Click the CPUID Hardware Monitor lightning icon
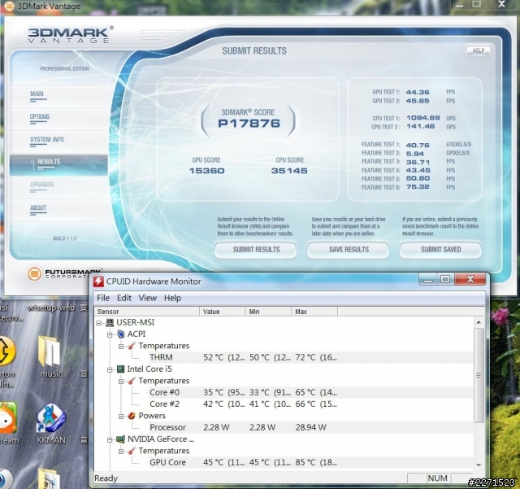This screenshot has width=520, height=489. [x=98, y=282]
